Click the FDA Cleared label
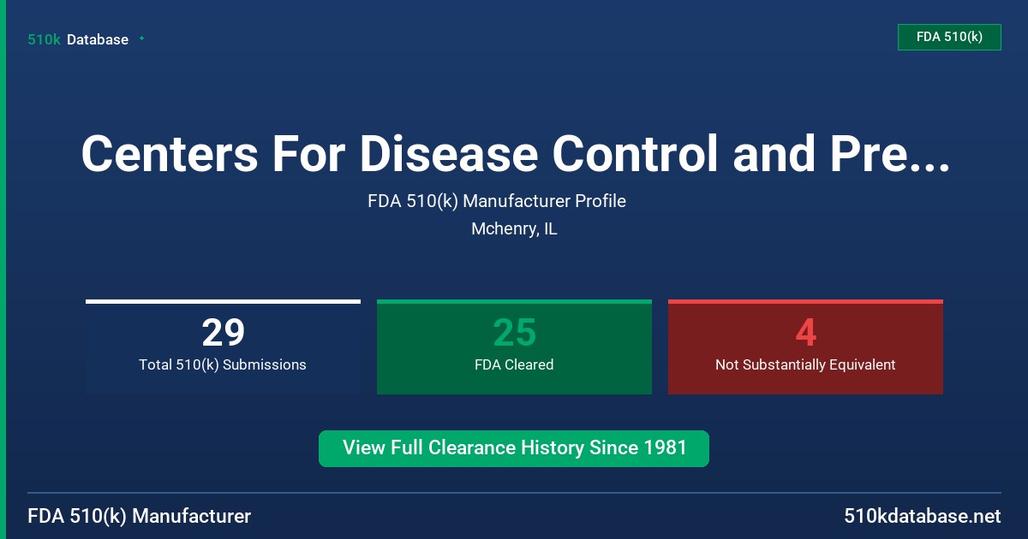Image resolution: width=1028 pixels, height=539 pixels. [514, 364]
